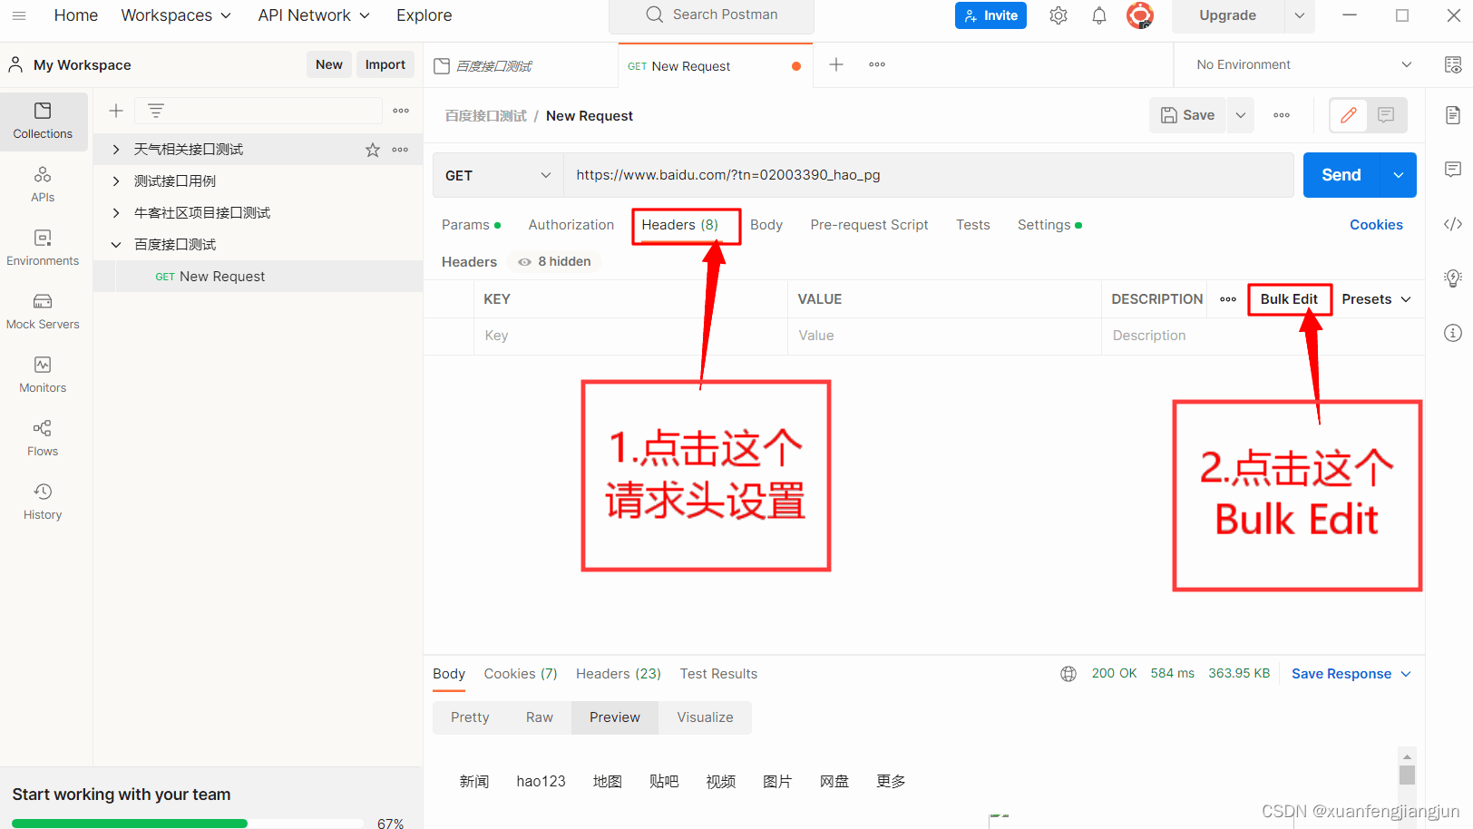Expand 天气相关接口测试 collection
The image size is (1473, 829).
coord(116,150)
